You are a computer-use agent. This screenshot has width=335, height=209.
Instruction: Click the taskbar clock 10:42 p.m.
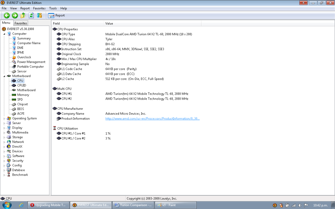tap(320, 205)
